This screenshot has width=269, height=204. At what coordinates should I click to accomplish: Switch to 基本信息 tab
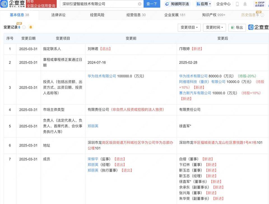tap(19, 15)
